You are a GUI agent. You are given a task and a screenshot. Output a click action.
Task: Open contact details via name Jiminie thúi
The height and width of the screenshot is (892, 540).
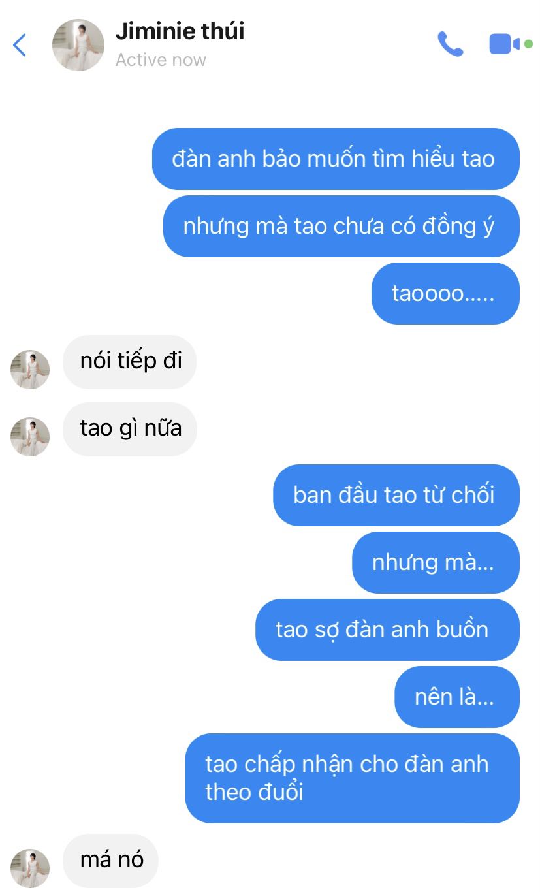coord(180,31)
